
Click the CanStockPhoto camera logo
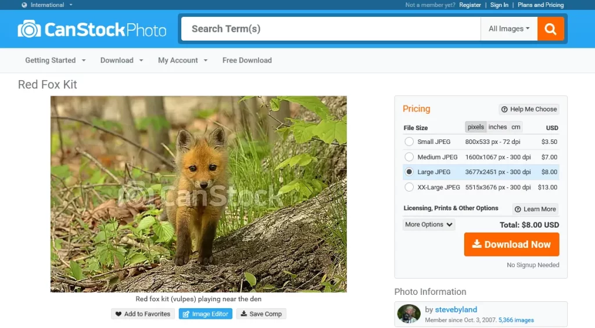92,29
